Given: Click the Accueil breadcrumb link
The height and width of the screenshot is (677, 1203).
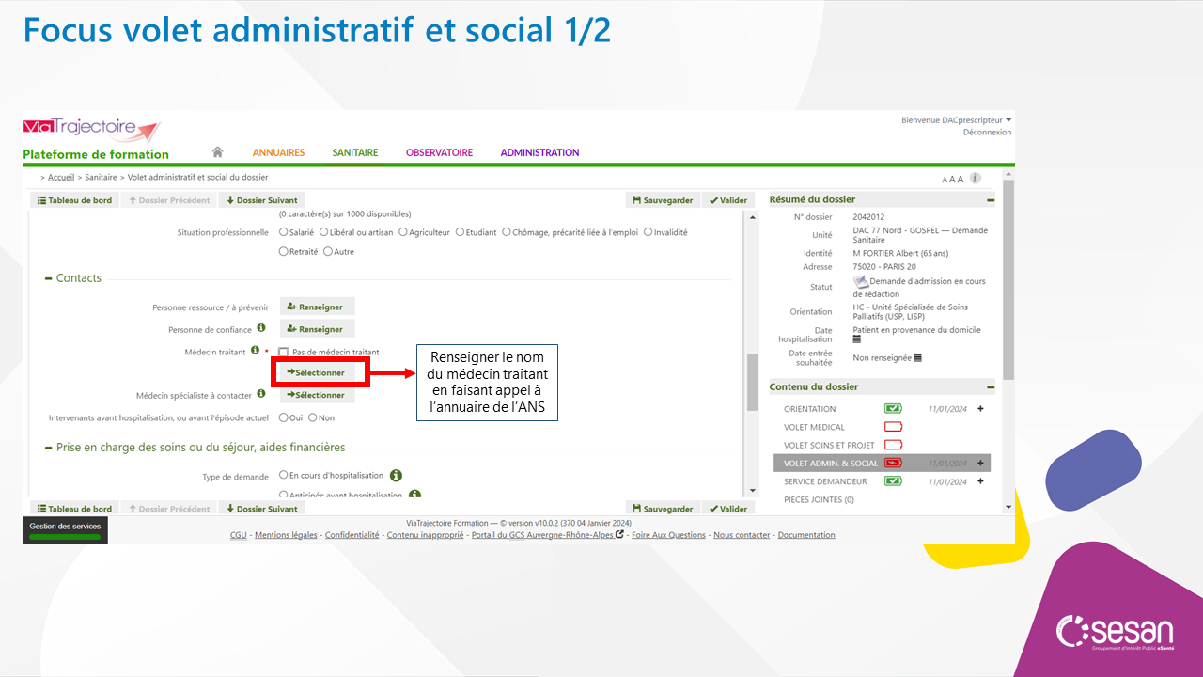Looking at the screenshot, I should (x=61, y=177).
